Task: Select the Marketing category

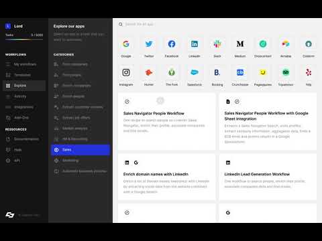Action: pos(80,161)
